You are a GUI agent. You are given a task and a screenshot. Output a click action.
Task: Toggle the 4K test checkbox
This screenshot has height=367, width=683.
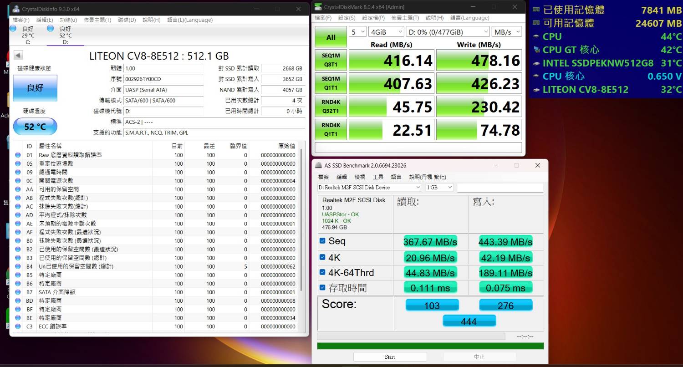click(x=322, y=257)
